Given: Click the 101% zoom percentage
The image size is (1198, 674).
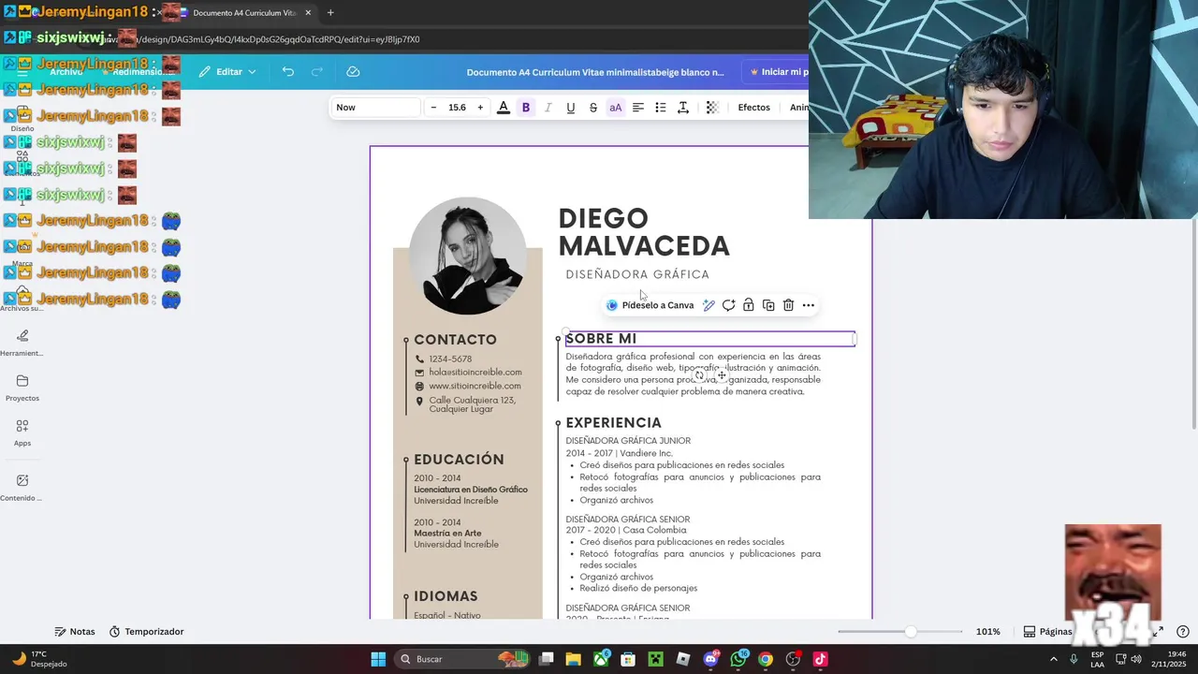Looking at the screenshot, I should click(987, 632).
